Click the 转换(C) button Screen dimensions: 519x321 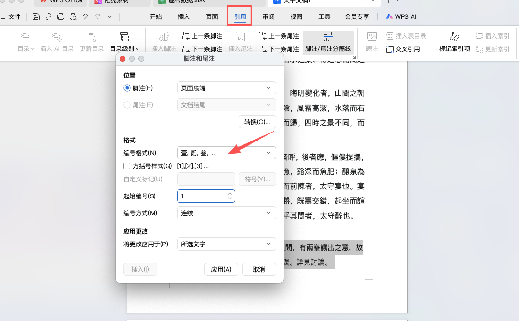(x=257, y=122)
